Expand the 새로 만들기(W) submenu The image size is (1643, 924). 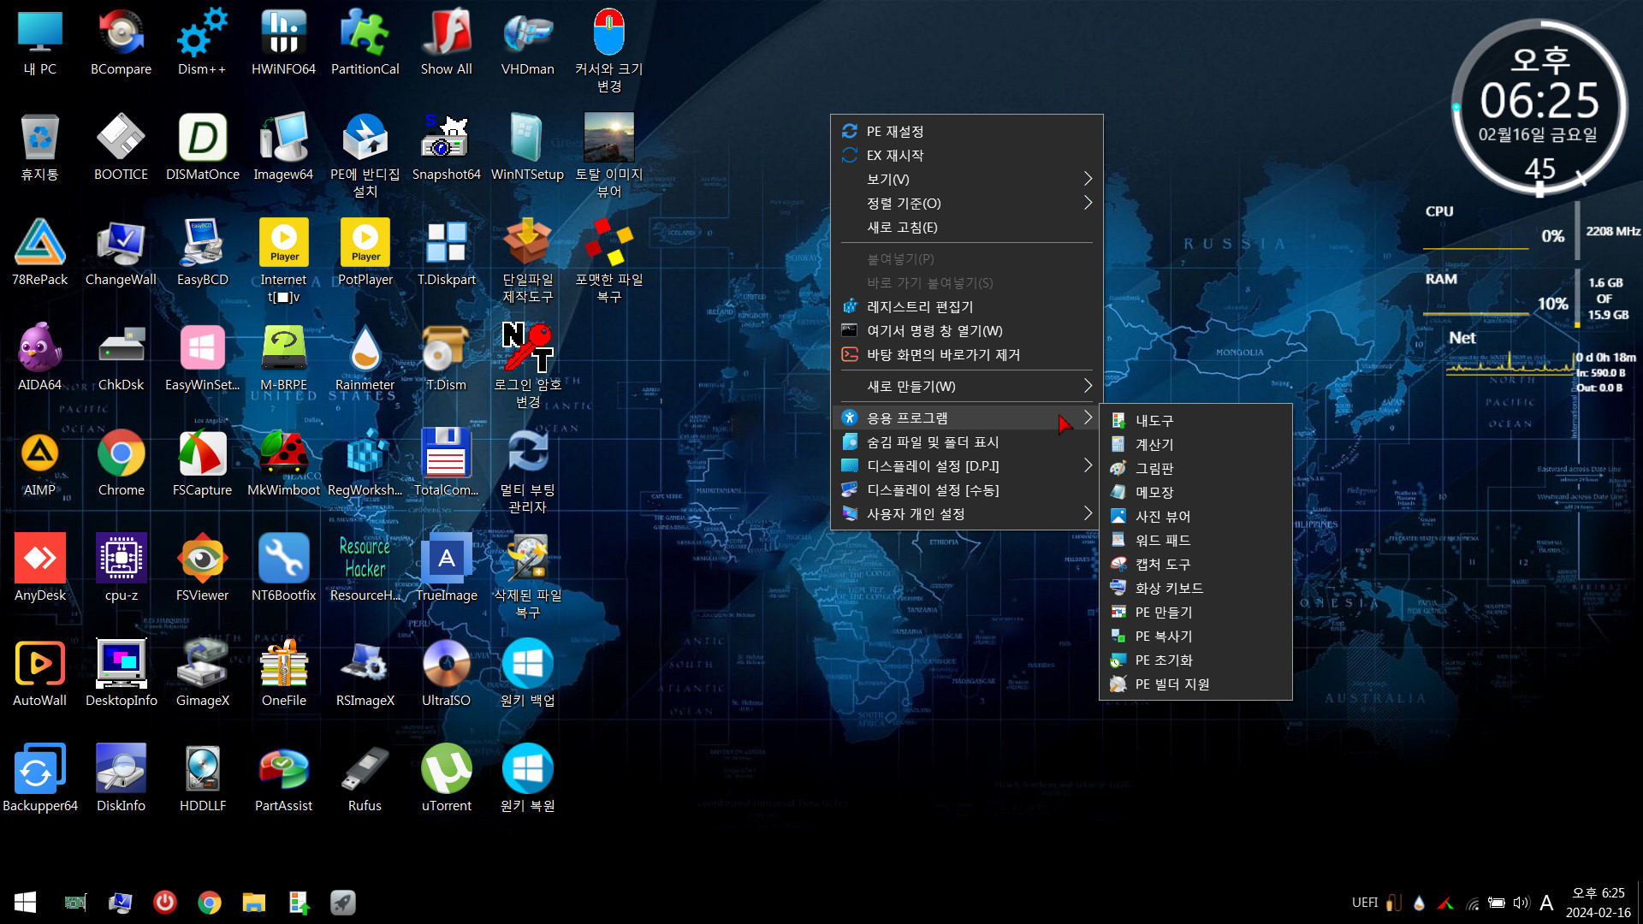[x=966, y=387]
